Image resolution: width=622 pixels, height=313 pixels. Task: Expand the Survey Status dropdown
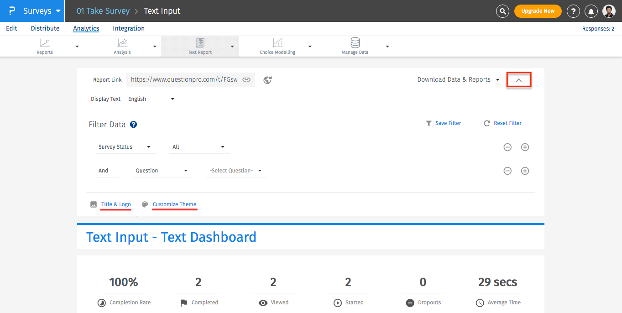pos(124,147)
